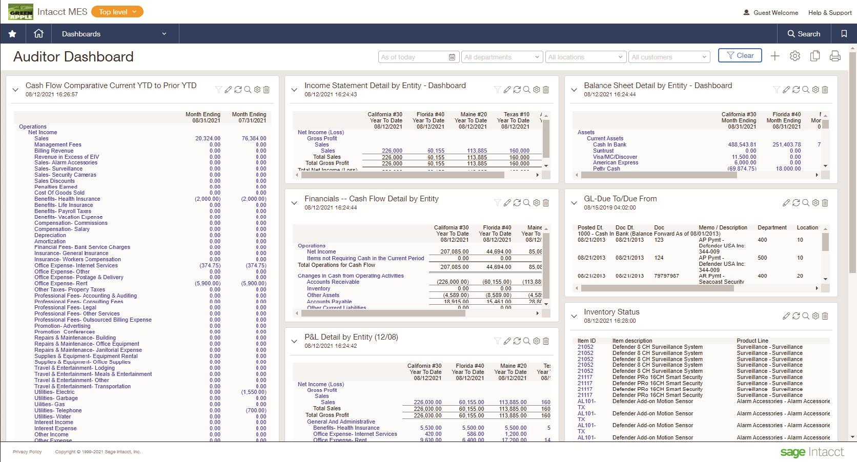Open the Guest Welcome user menu
This screenshot has height=462, width=857.
click(x=770, y=13)
